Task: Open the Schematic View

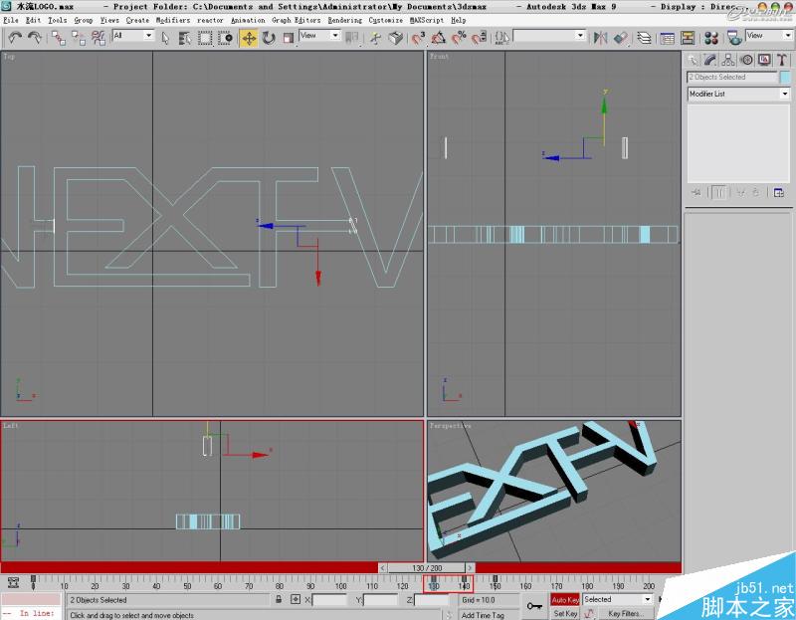Action: pos(689,37)
